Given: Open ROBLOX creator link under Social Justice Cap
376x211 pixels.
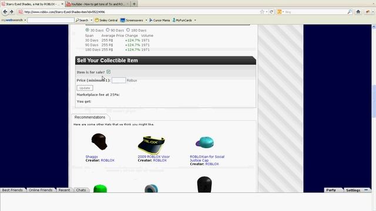Looking at the screenshot, I should coord(212,164).
